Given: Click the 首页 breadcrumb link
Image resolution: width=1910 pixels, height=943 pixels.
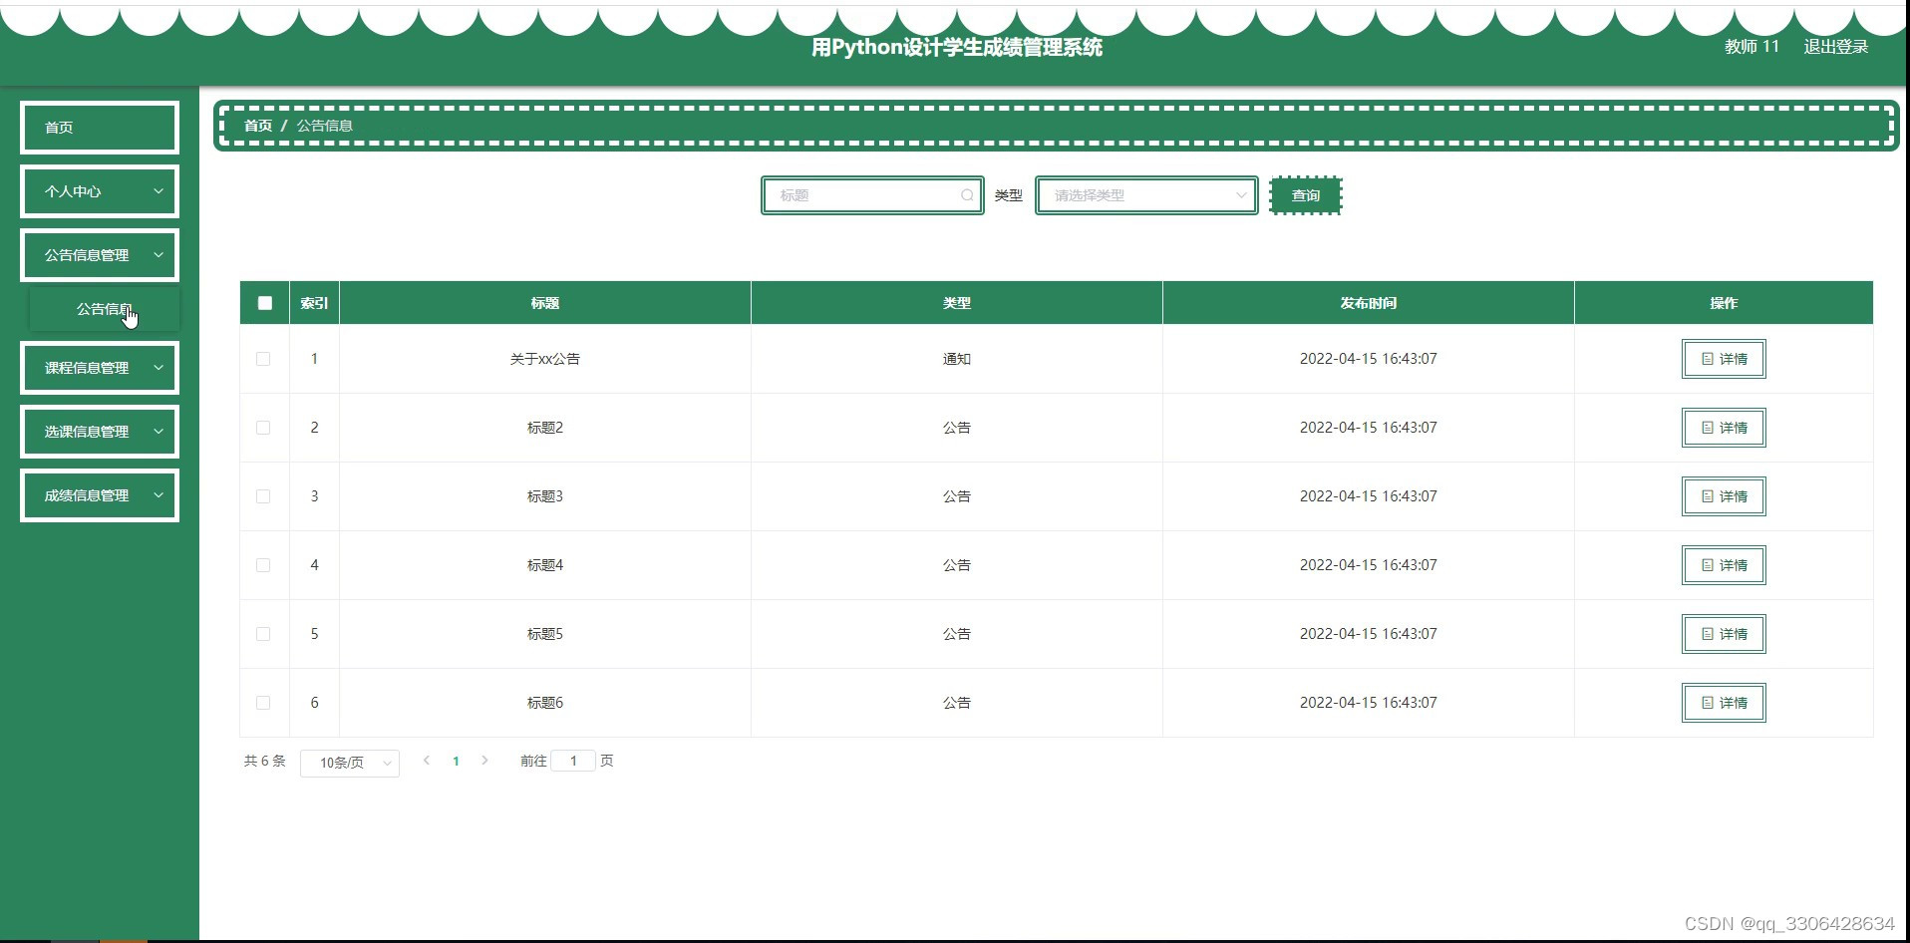Looking at the screenshot, I should [x=258, y=126].
